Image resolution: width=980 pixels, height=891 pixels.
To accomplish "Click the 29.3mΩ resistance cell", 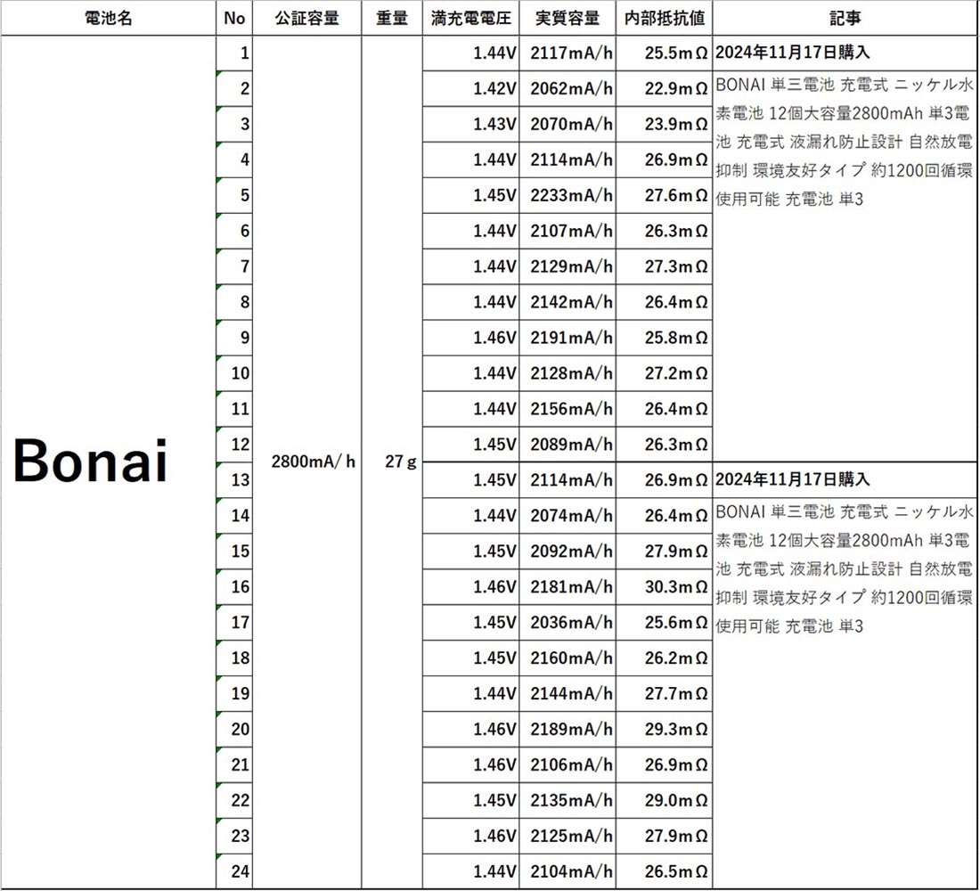I will [665, 730].
